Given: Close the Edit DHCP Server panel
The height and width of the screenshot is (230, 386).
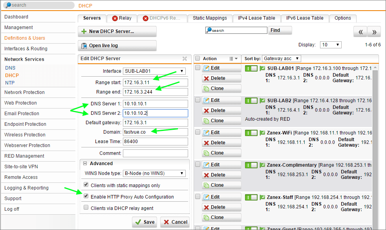Looking at the screenshot, I should [x=185, y=59].
